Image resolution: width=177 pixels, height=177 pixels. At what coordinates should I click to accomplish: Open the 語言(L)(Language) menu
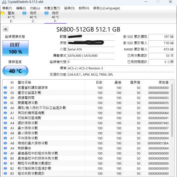107,8
